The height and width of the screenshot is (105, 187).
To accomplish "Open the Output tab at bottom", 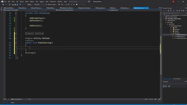I will point(12,102).
